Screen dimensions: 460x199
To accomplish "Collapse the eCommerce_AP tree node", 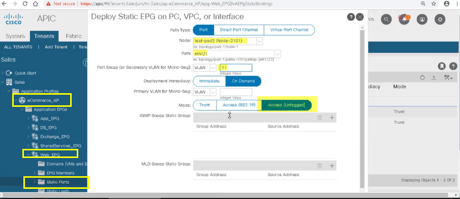I will click(x=15, y=100).
